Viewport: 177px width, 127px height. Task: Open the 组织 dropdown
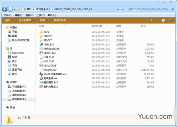pyautogui.click(x=9, y=20)
